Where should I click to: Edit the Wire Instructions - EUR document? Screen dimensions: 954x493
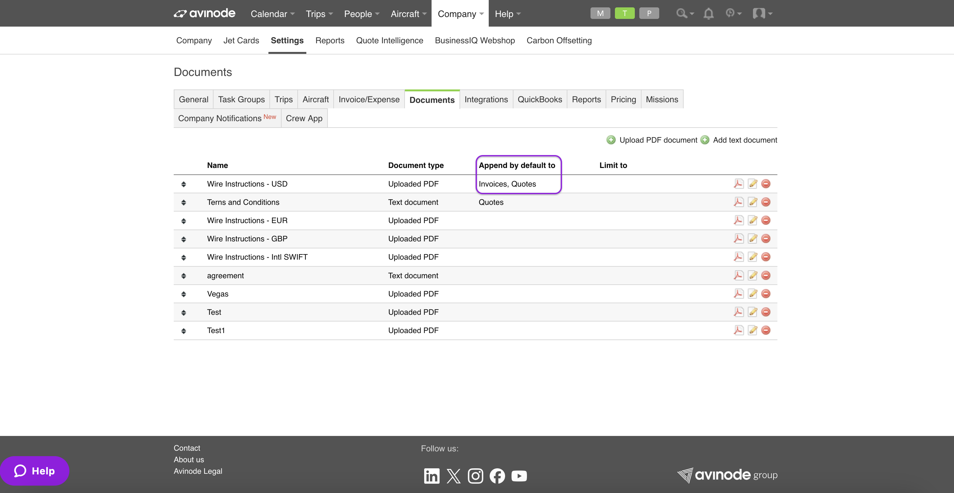(753, 220)
